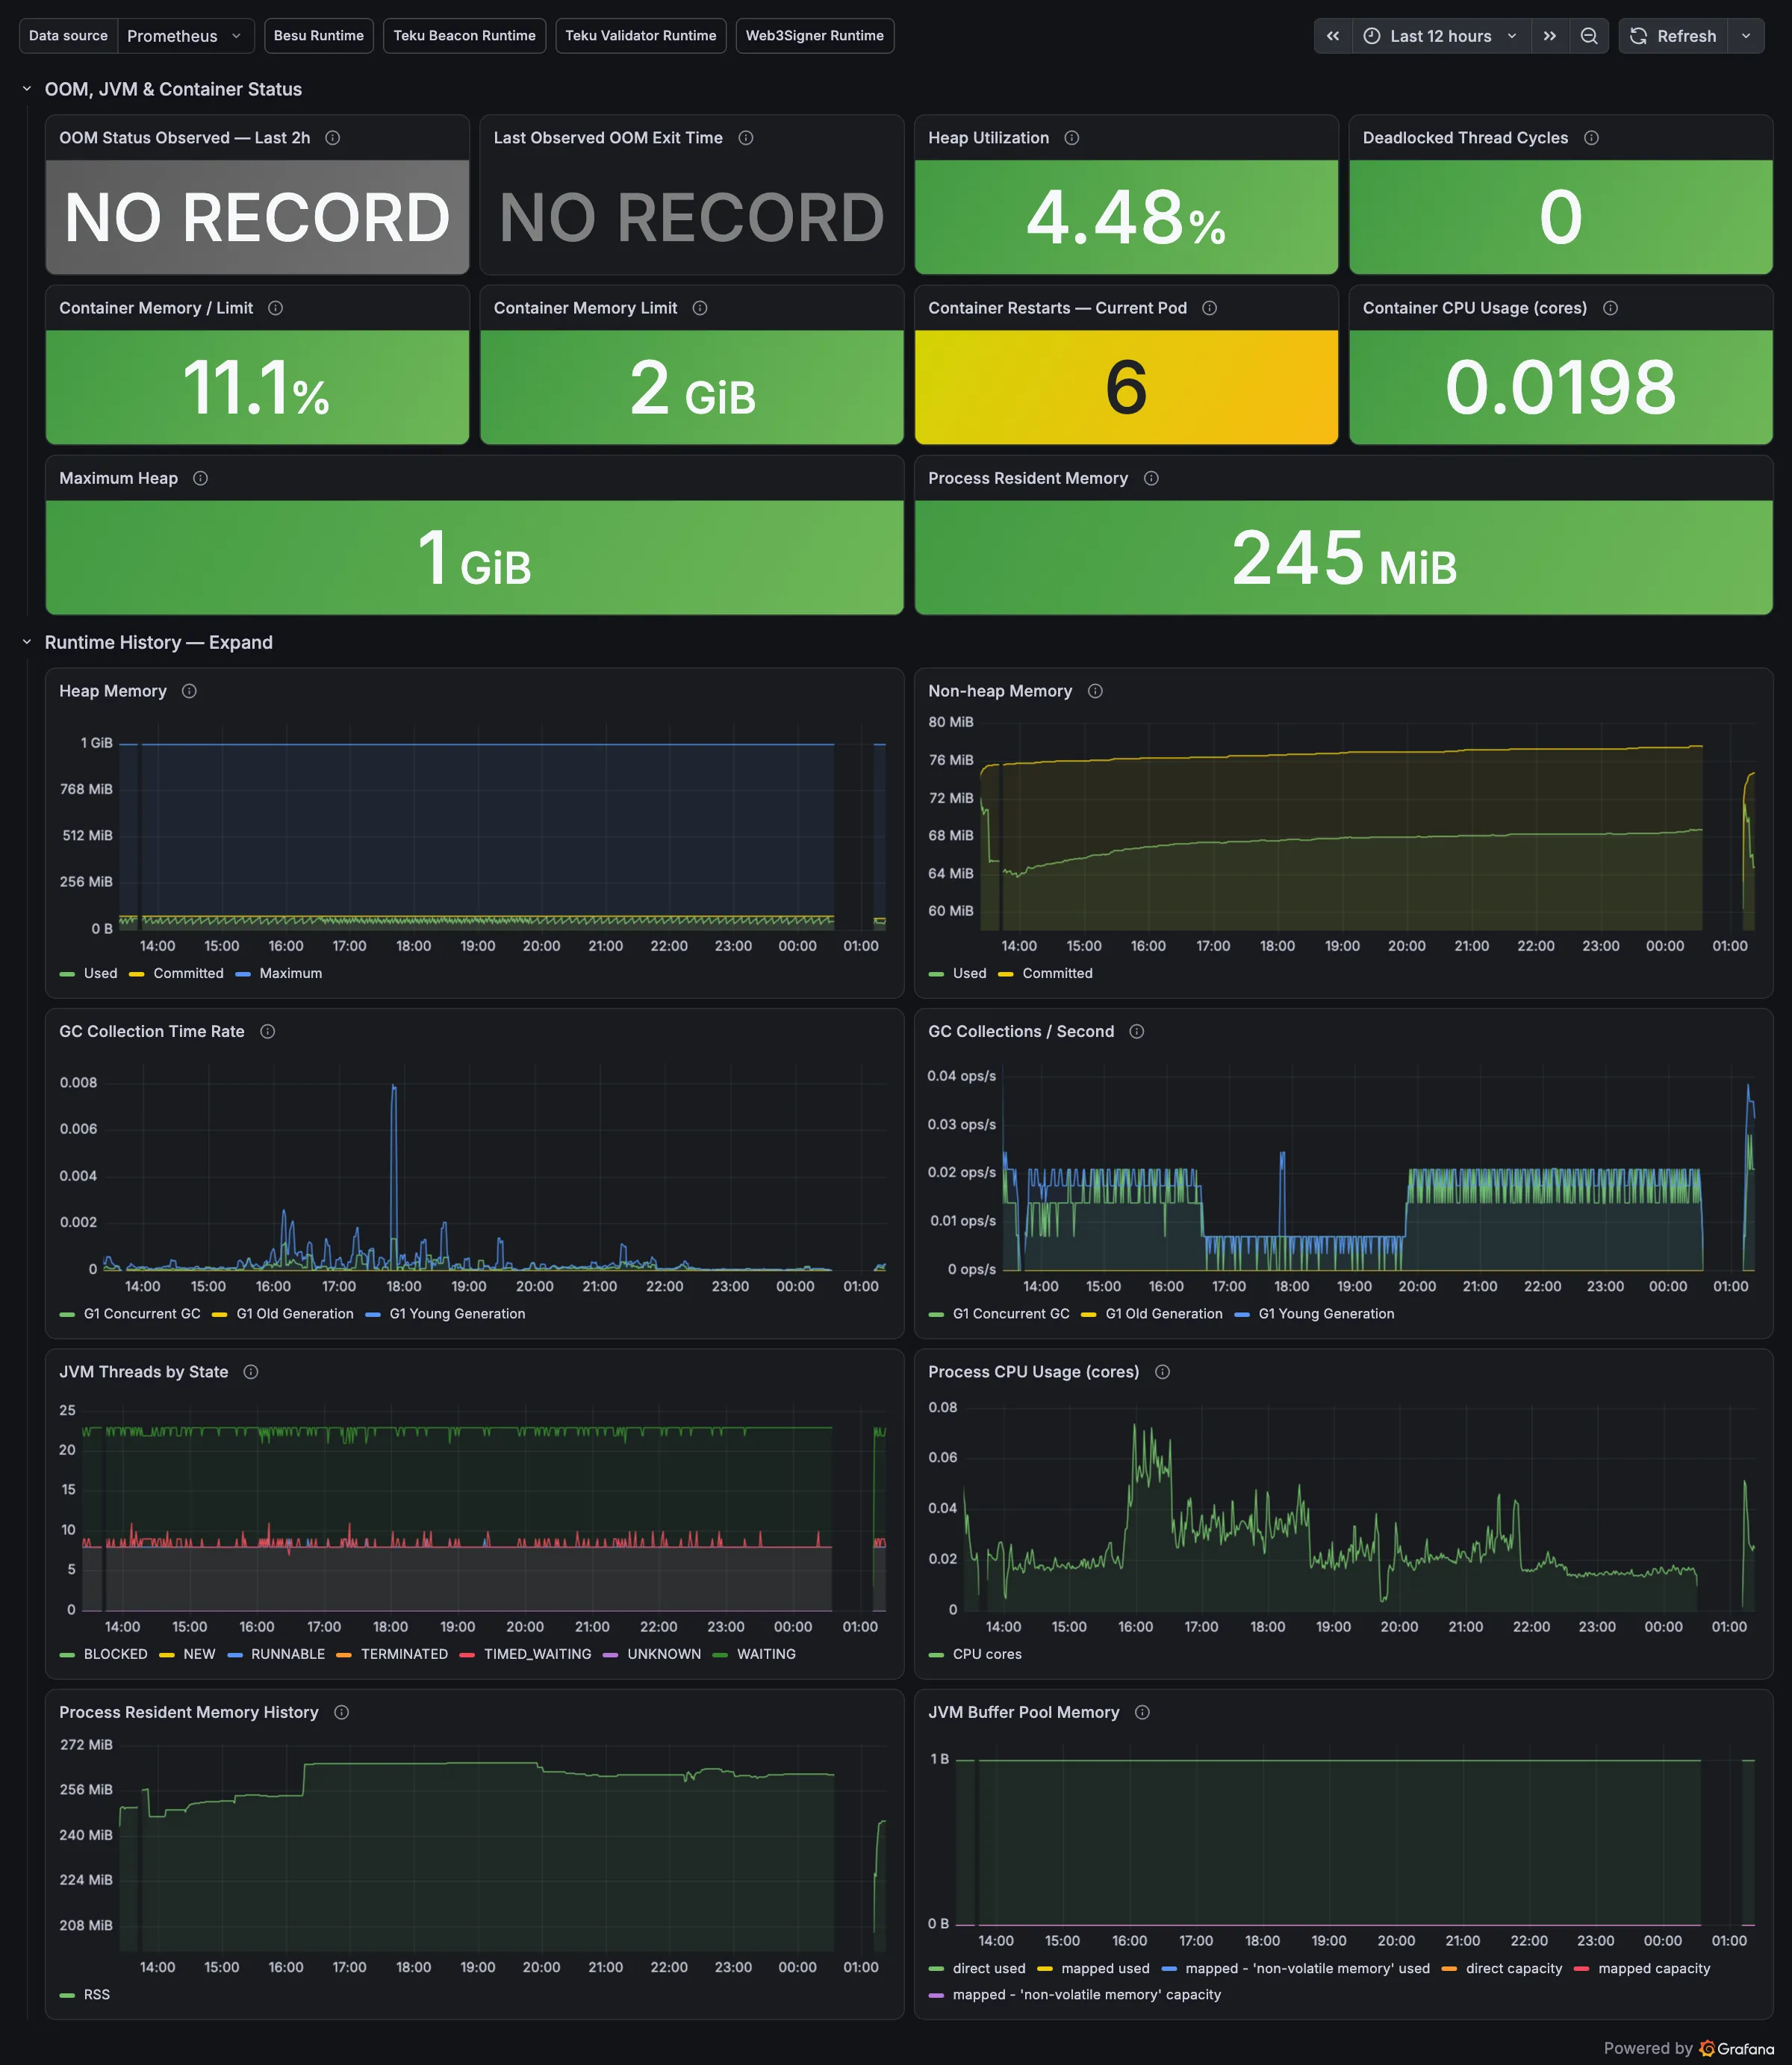The image size is (1792, 2065).
Task: Click info icon next to GC Collections / Second
Action: click(1137, 1031)
